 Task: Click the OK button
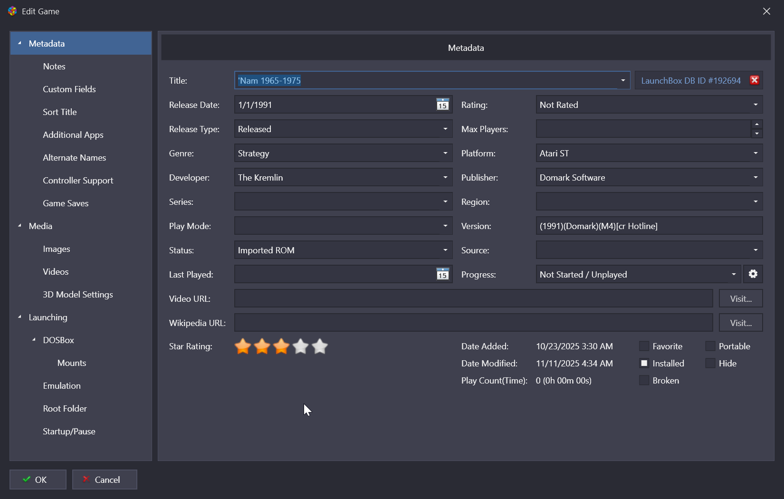pos(38,480)
